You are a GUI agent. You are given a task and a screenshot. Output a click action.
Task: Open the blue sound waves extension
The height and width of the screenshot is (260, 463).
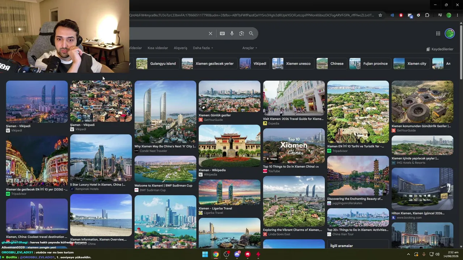(x=392, y=15)
